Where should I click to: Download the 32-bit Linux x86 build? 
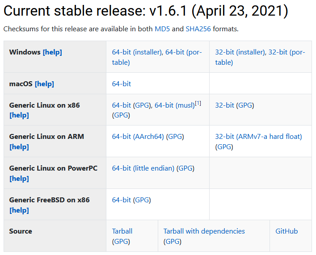click(x=224, y=105)
